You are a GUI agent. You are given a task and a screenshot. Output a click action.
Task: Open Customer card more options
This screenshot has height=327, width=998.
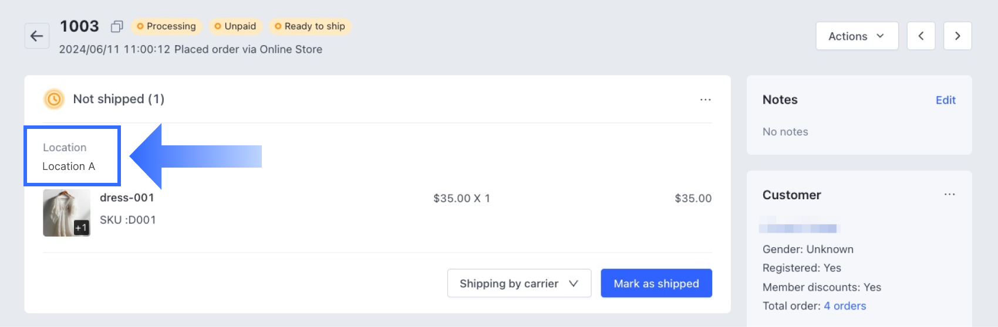(x=949, y=195)
